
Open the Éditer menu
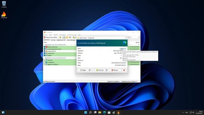coord(50,35)
